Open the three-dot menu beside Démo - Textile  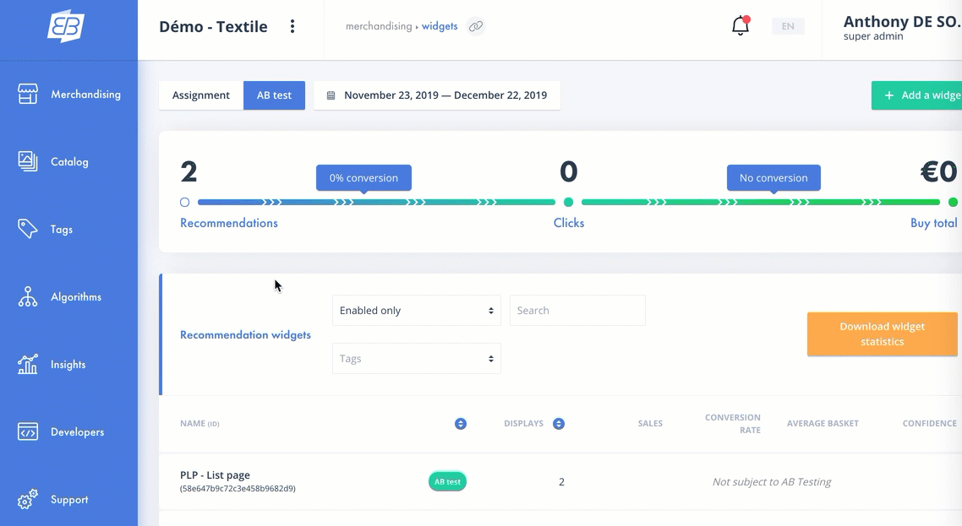[292, 26]
